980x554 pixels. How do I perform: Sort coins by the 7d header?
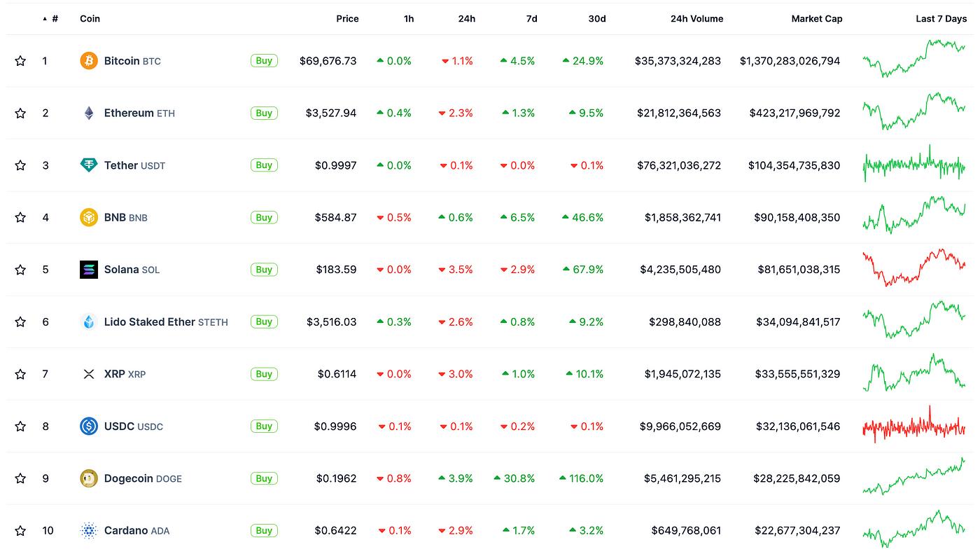click(x=531, y=19)
